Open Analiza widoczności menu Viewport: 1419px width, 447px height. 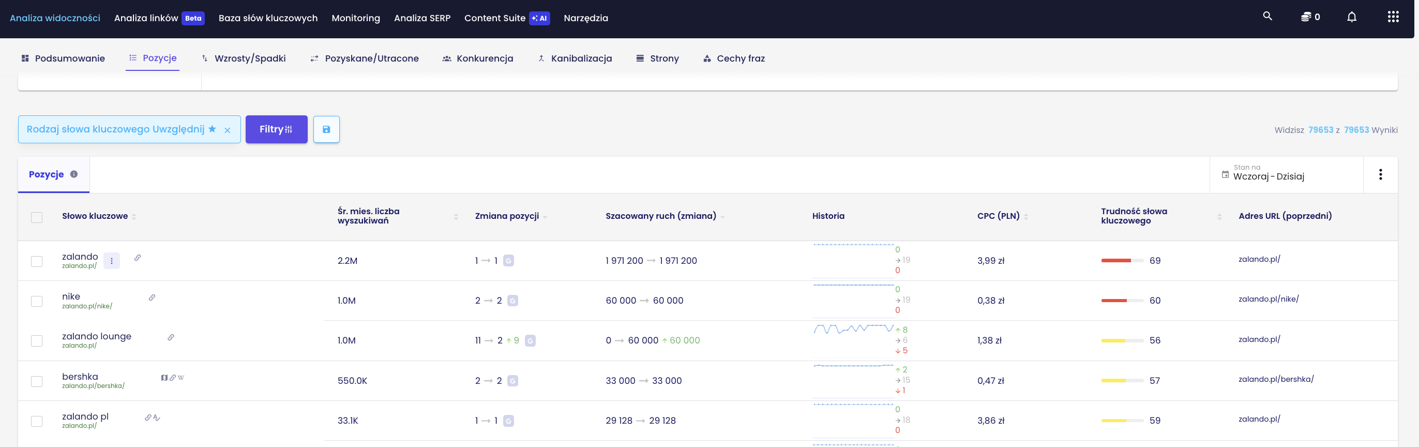click(55, 18)
